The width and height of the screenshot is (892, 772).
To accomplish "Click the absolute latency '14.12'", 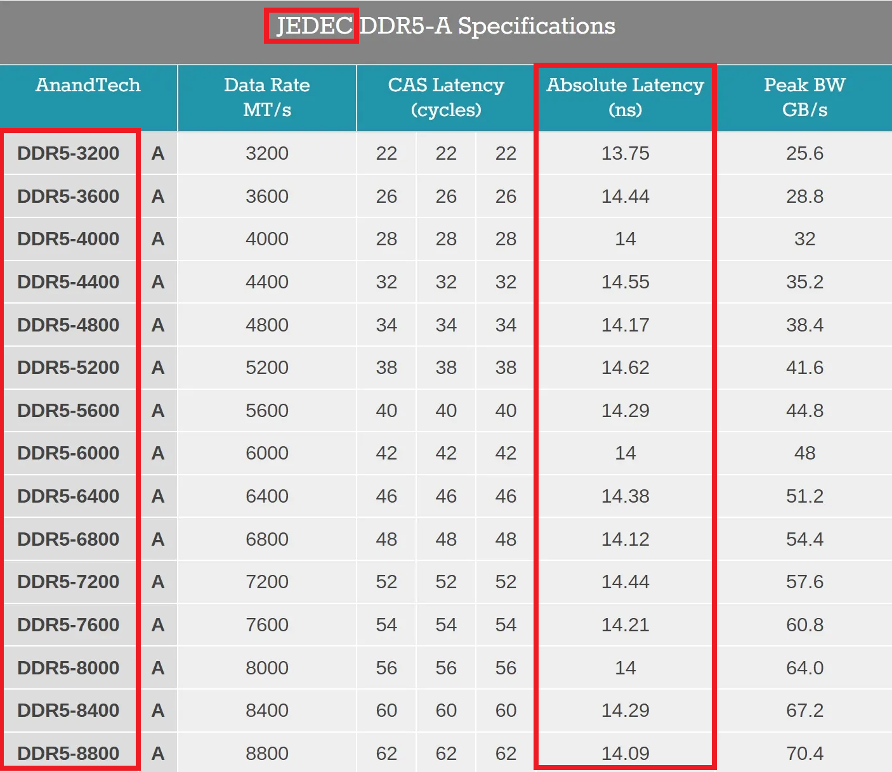I will click(x=626, y=539).
